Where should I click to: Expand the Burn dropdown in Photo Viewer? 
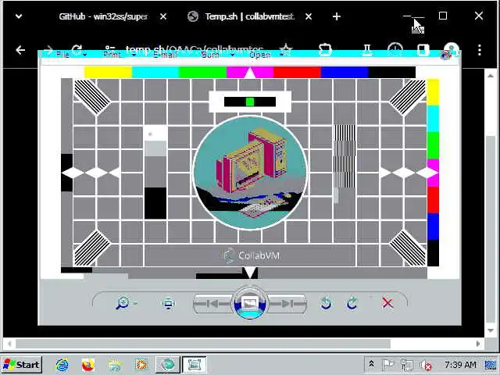[218, 55]
